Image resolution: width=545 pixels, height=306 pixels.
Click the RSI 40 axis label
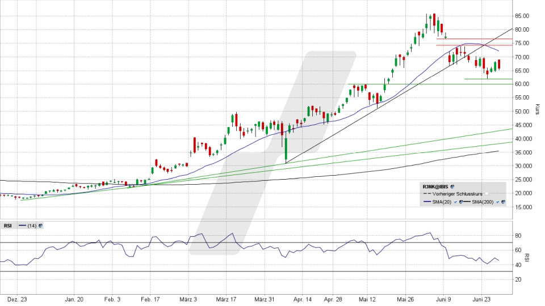click(518, 265)
